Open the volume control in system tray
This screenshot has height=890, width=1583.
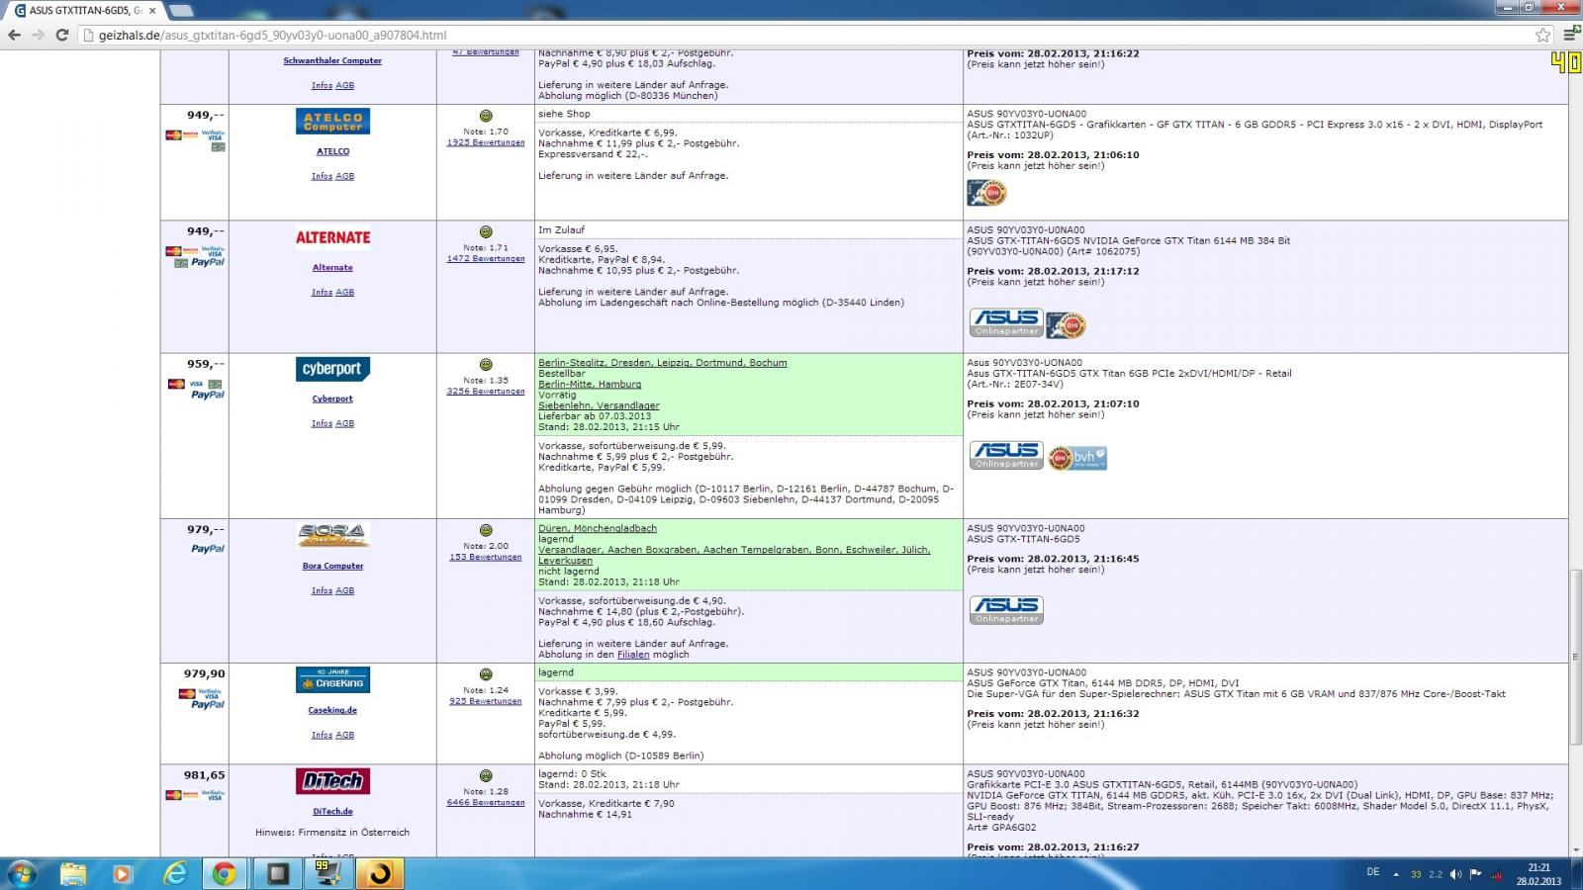click(x=1455, y=874)
